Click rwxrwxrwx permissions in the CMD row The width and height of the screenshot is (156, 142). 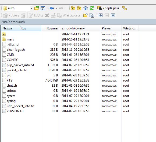(109, 55)
